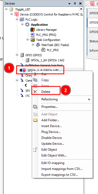
Task: Select the SPI bus icon
Action: click(22, 91)
